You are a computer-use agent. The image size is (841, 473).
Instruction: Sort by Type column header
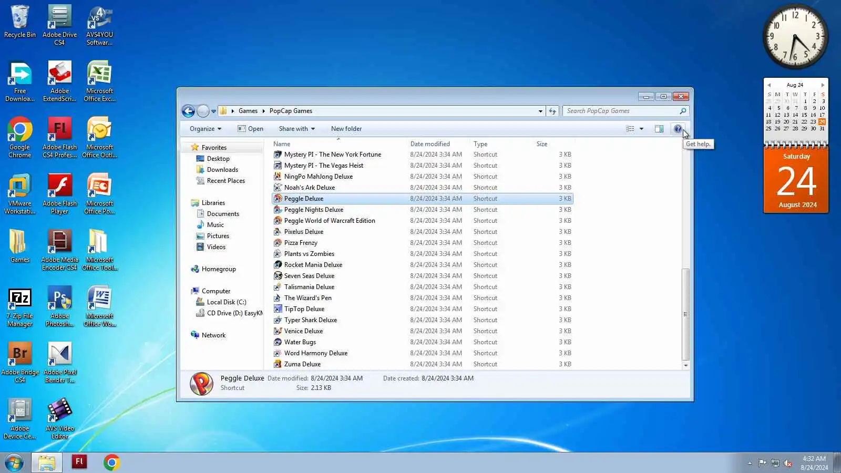click(x=502, y=144)
